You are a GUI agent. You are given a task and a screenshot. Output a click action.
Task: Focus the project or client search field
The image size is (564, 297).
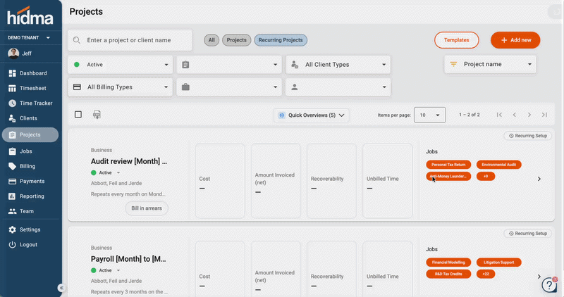130,40
